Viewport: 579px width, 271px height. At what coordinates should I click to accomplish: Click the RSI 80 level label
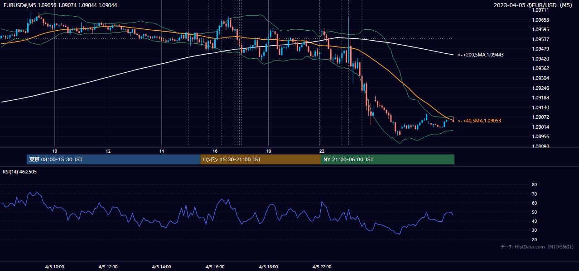(534, 185)
